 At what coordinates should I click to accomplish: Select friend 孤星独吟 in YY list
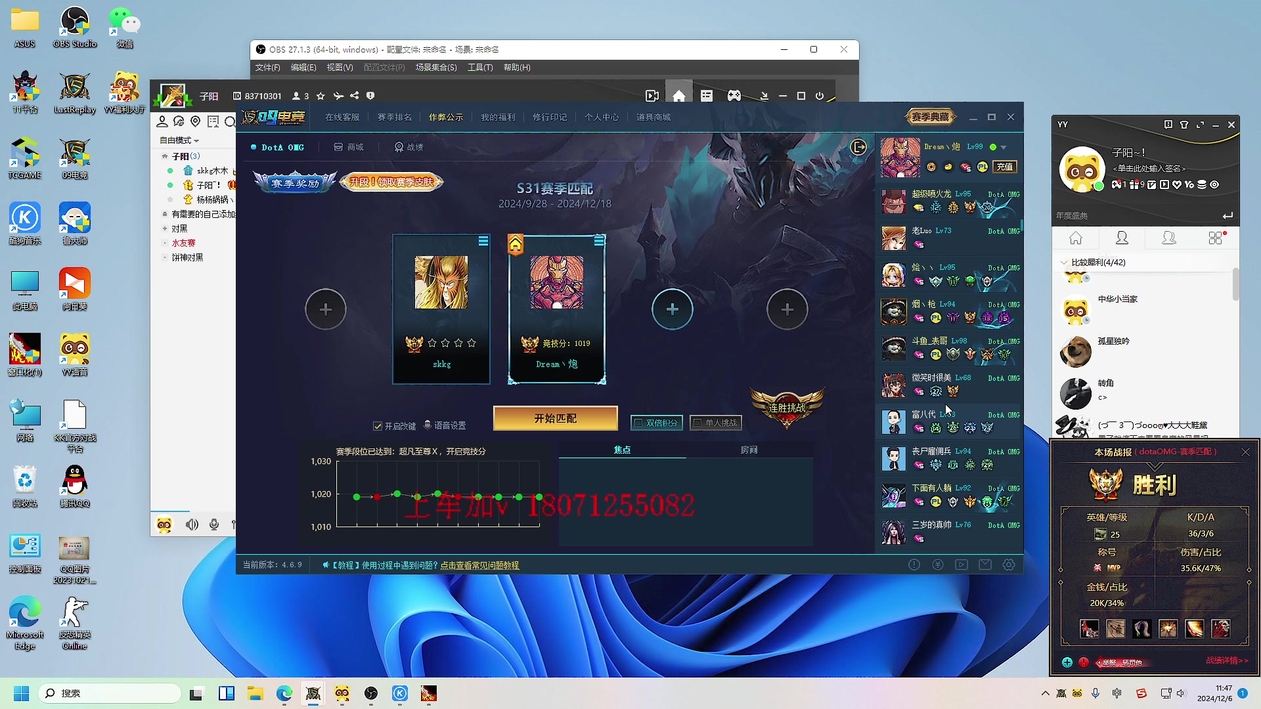tap(1146, 352)
